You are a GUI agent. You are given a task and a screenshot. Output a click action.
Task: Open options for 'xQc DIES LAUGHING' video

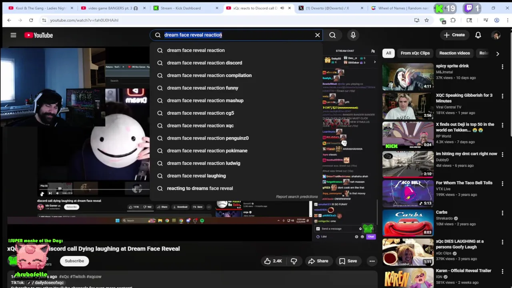tap(502, 242)
